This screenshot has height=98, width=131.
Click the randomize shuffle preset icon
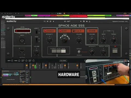[x=47, y=22]
